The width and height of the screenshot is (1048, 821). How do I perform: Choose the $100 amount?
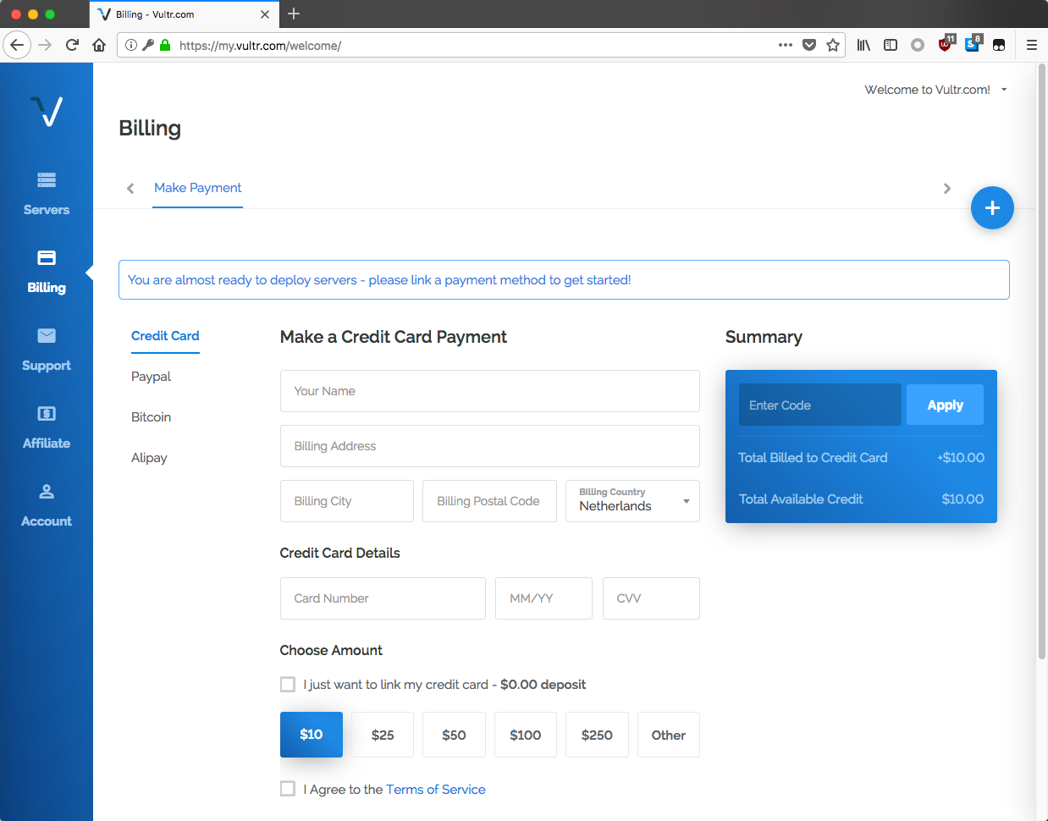[x=526, y=735]
